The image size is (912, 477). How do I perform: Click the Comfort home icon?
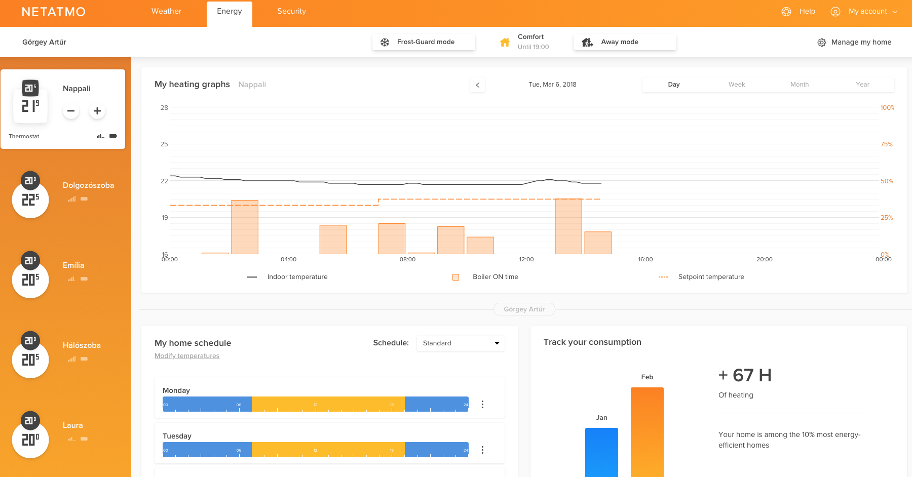coord(505,42)
